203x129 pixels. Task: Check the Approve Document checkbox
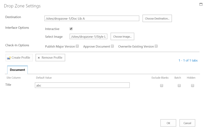(x=112, y=46)
